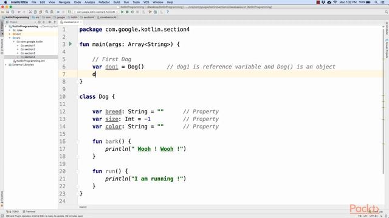389x218 pixels.
Task: Open the Navigate menu
Action: coord(64,2)
